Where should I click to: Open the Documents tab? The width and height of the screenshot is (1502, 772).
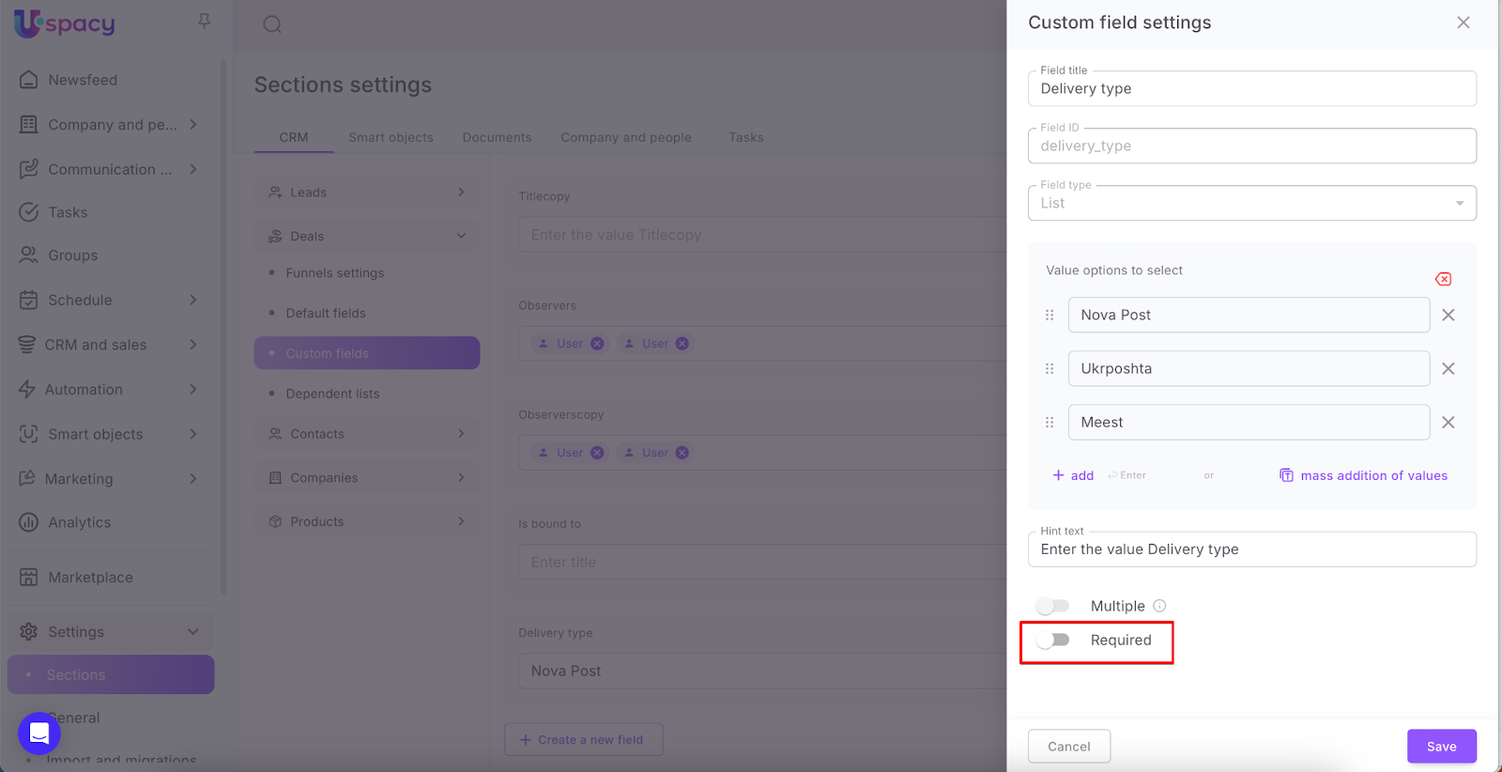click(x=497, y=137)
